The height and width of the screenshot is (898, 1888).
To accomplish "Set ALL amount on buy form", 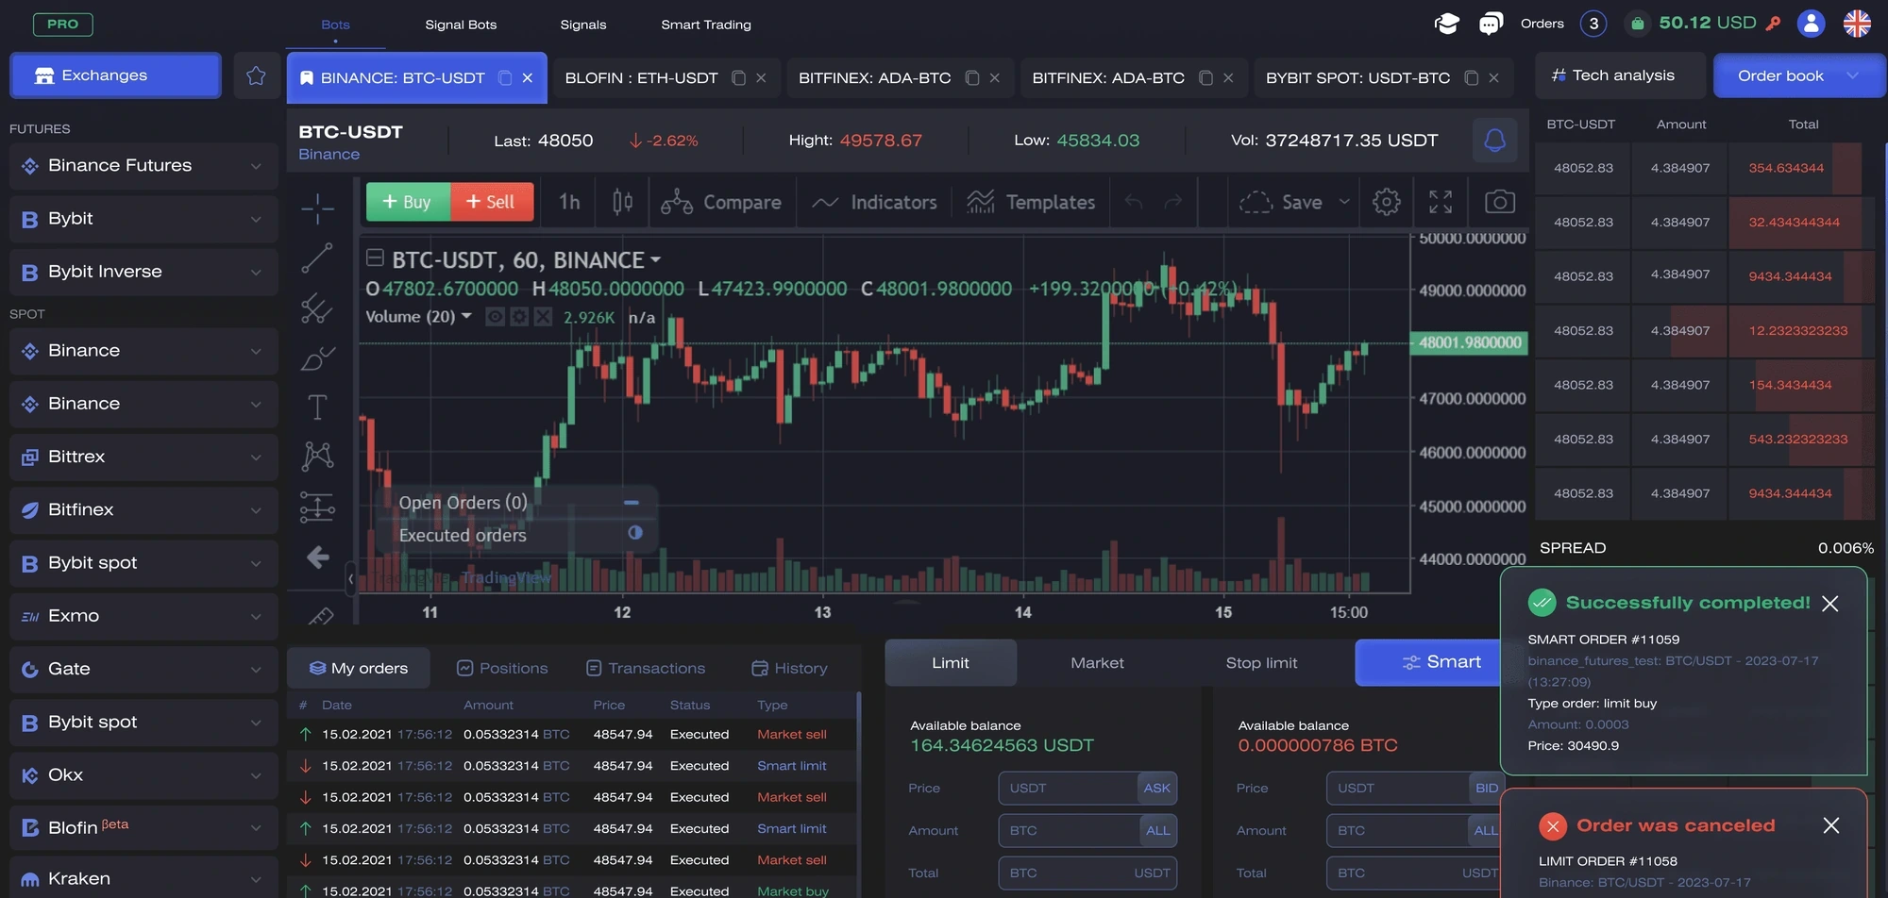I will (1157, 831).
